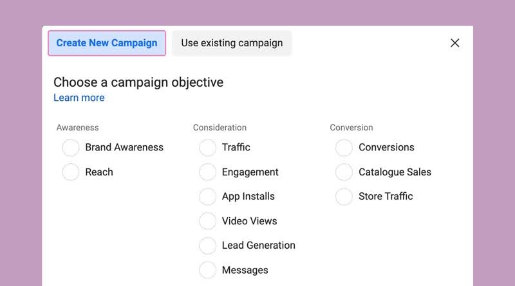Select the Engagement radio button
Image resolution: width=515 pixels, height=286 pixels.
tap(207, 172)
